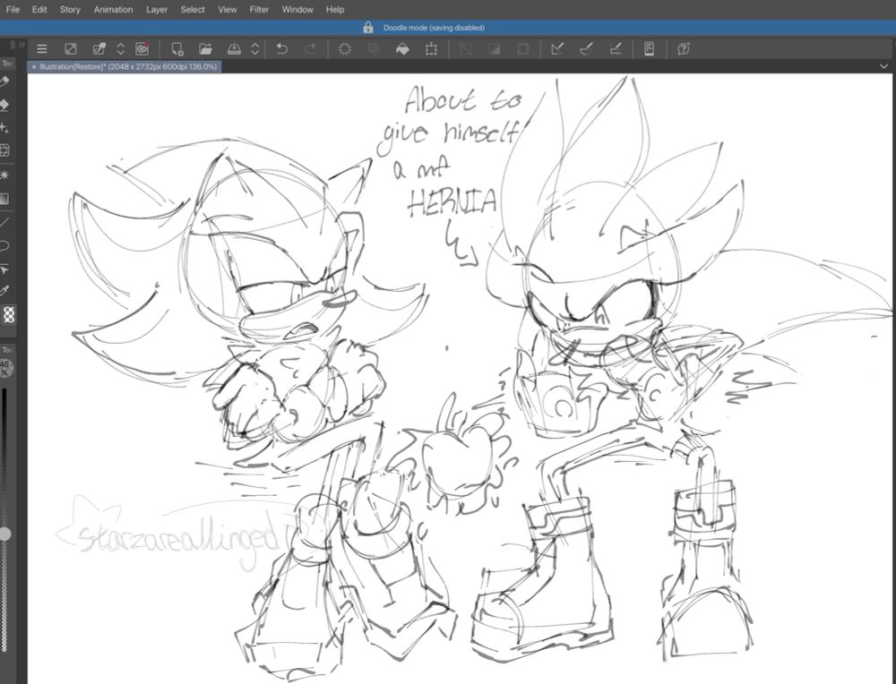Open the help support icon

(x=684, y=49)
